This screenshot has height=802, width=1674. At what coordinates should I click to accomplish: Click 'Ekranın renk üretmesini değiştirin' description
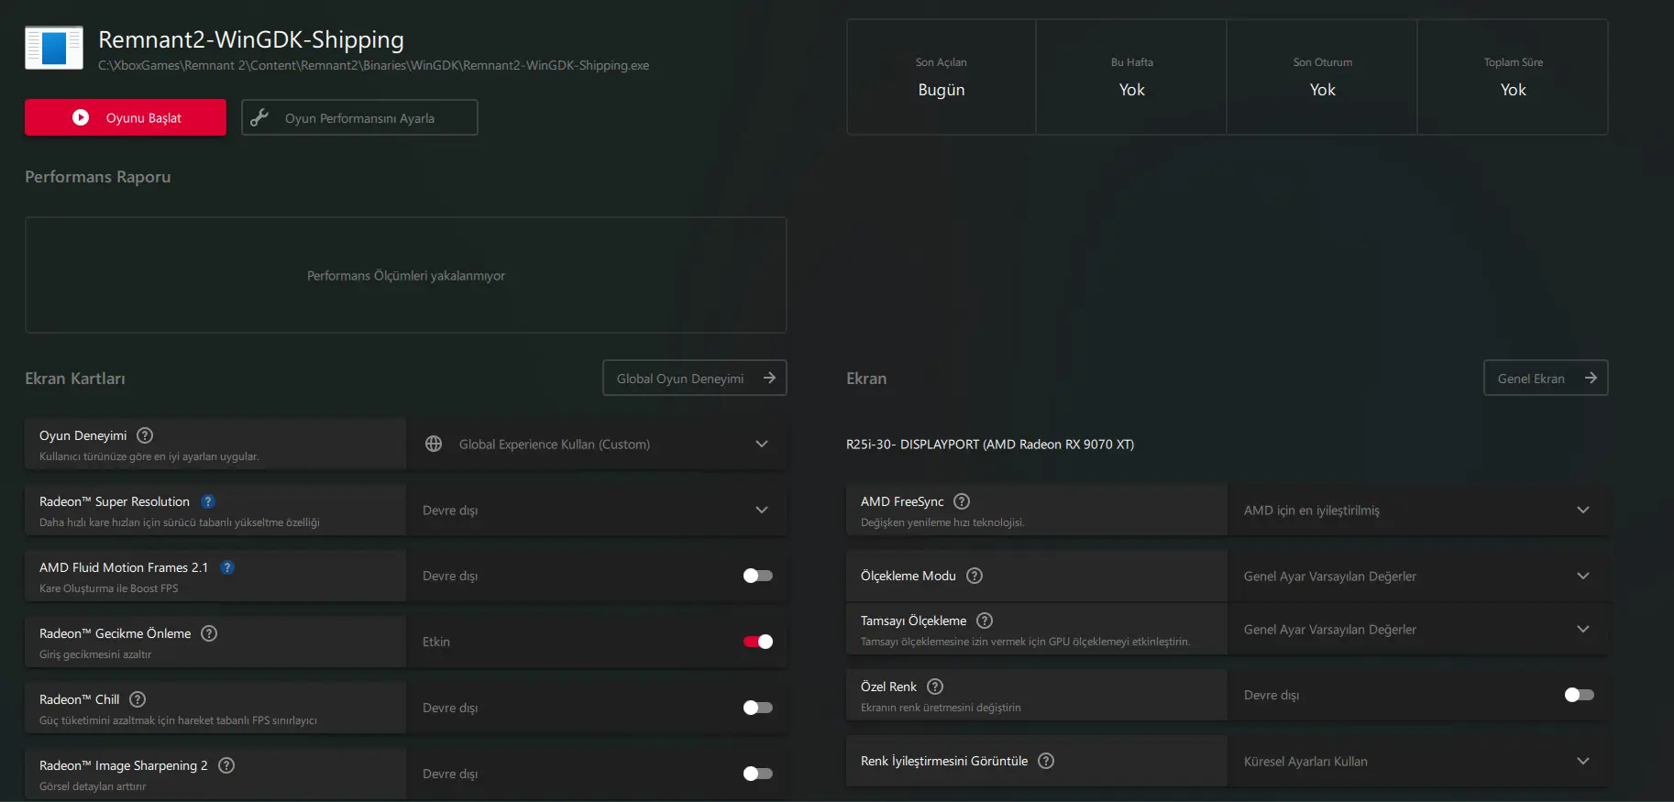(941, 708)
